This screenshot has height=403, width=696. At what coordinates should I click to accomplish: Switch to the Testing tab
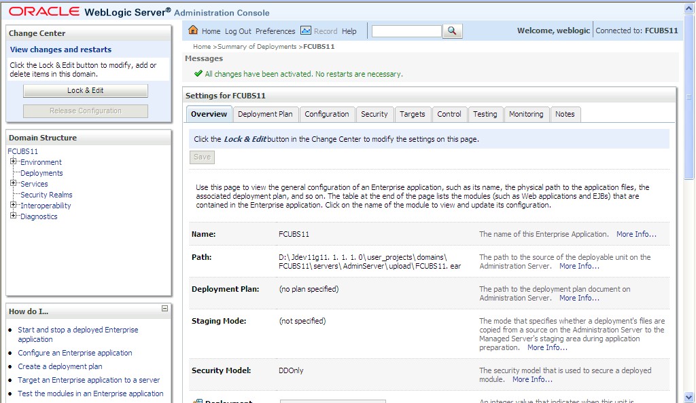485,114
